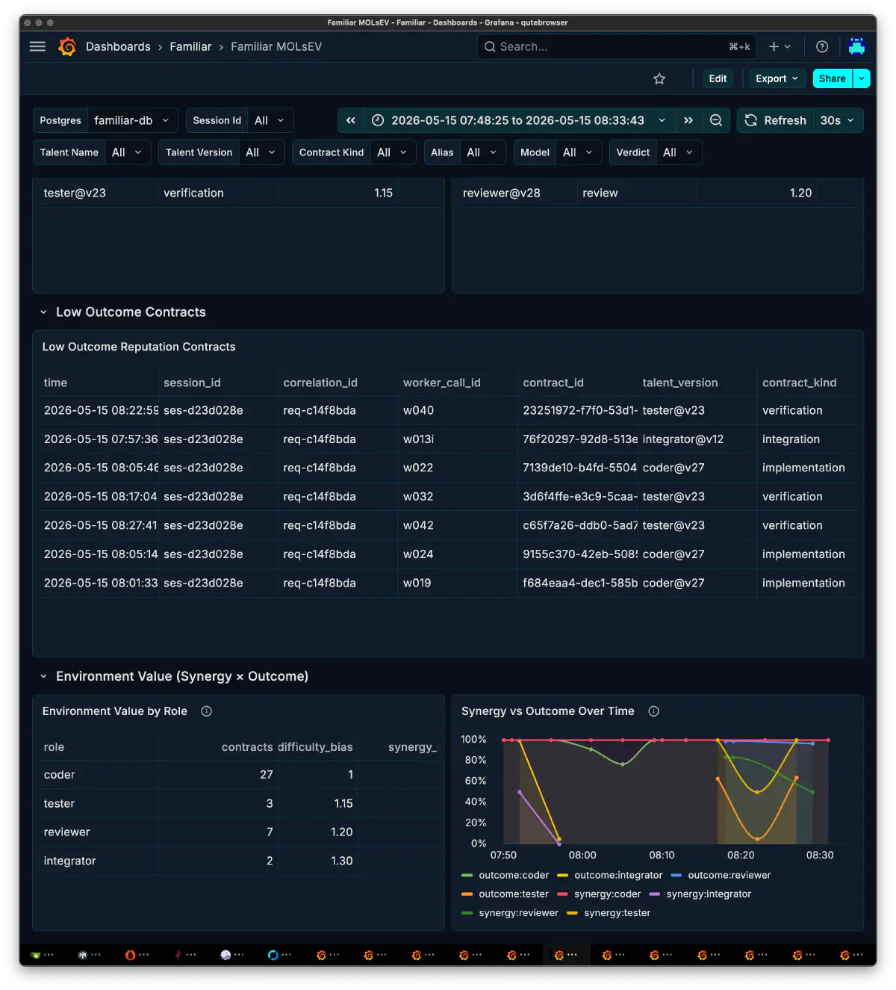Click the Familiar MOLsEV breadcrumb
The height and width of the screenshot is (990, 896).
click(x=276, y=46)
